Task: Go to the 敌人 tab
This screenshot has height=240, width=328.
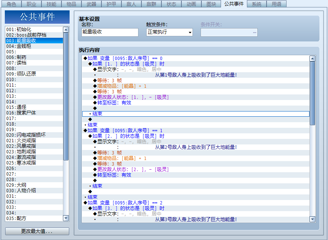Action: 131,4
